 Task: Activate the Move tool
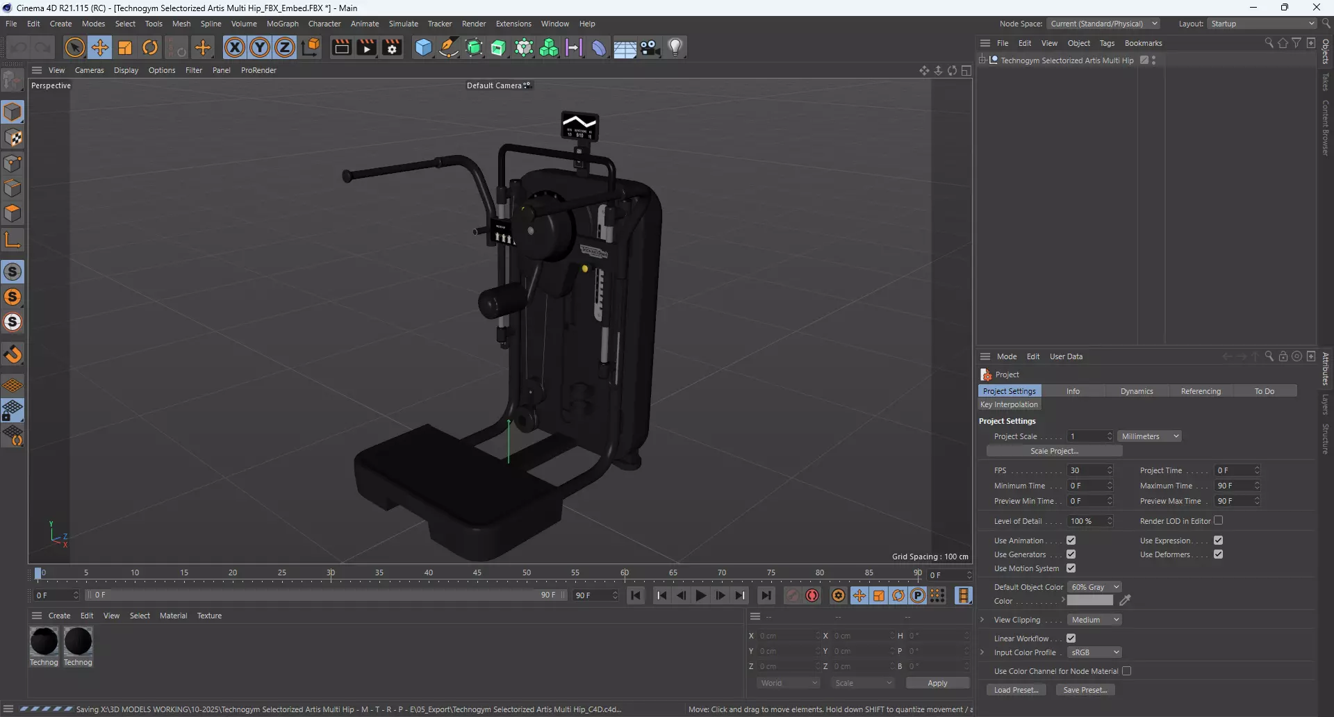click(100, 47)
